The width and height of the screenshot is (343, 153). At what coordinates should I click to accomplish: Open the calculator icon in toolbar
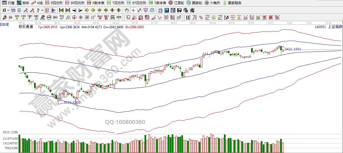[167, 11]
